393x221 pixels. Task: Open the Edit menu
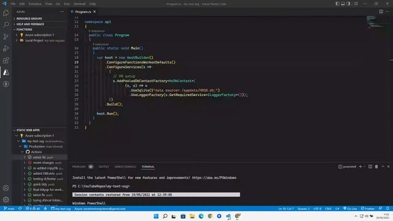pos(22,4)
